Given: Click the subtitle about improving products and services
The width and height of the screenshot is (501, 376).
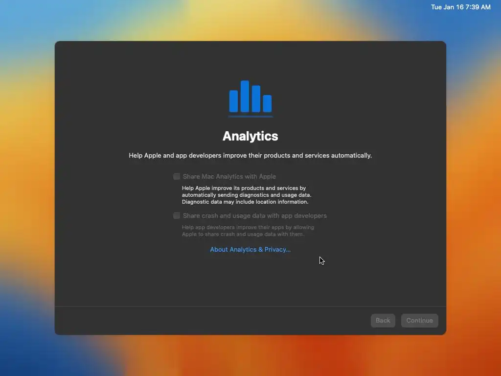Looking at the screenshot, I should (250, 155).
